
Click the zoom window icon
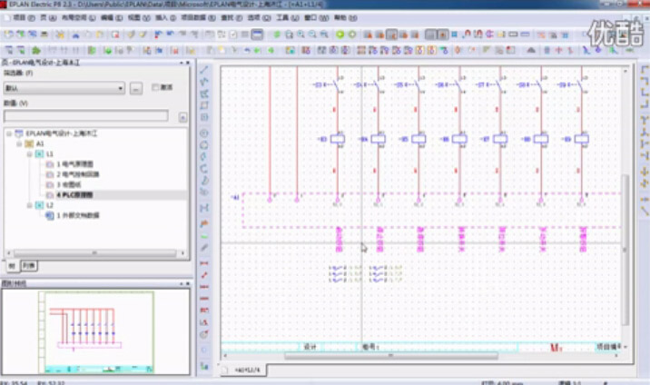(289, 34)
